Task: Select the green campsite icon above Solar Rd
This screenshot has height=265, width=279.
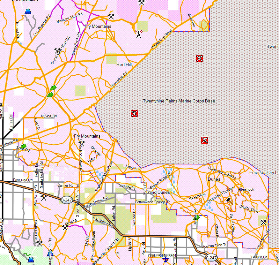Action: [24, 146]
